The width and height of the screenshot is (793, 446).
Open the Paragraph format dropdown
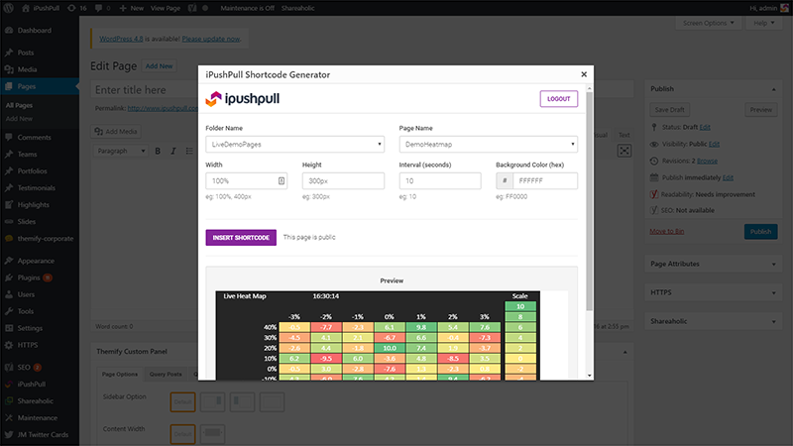120,151
